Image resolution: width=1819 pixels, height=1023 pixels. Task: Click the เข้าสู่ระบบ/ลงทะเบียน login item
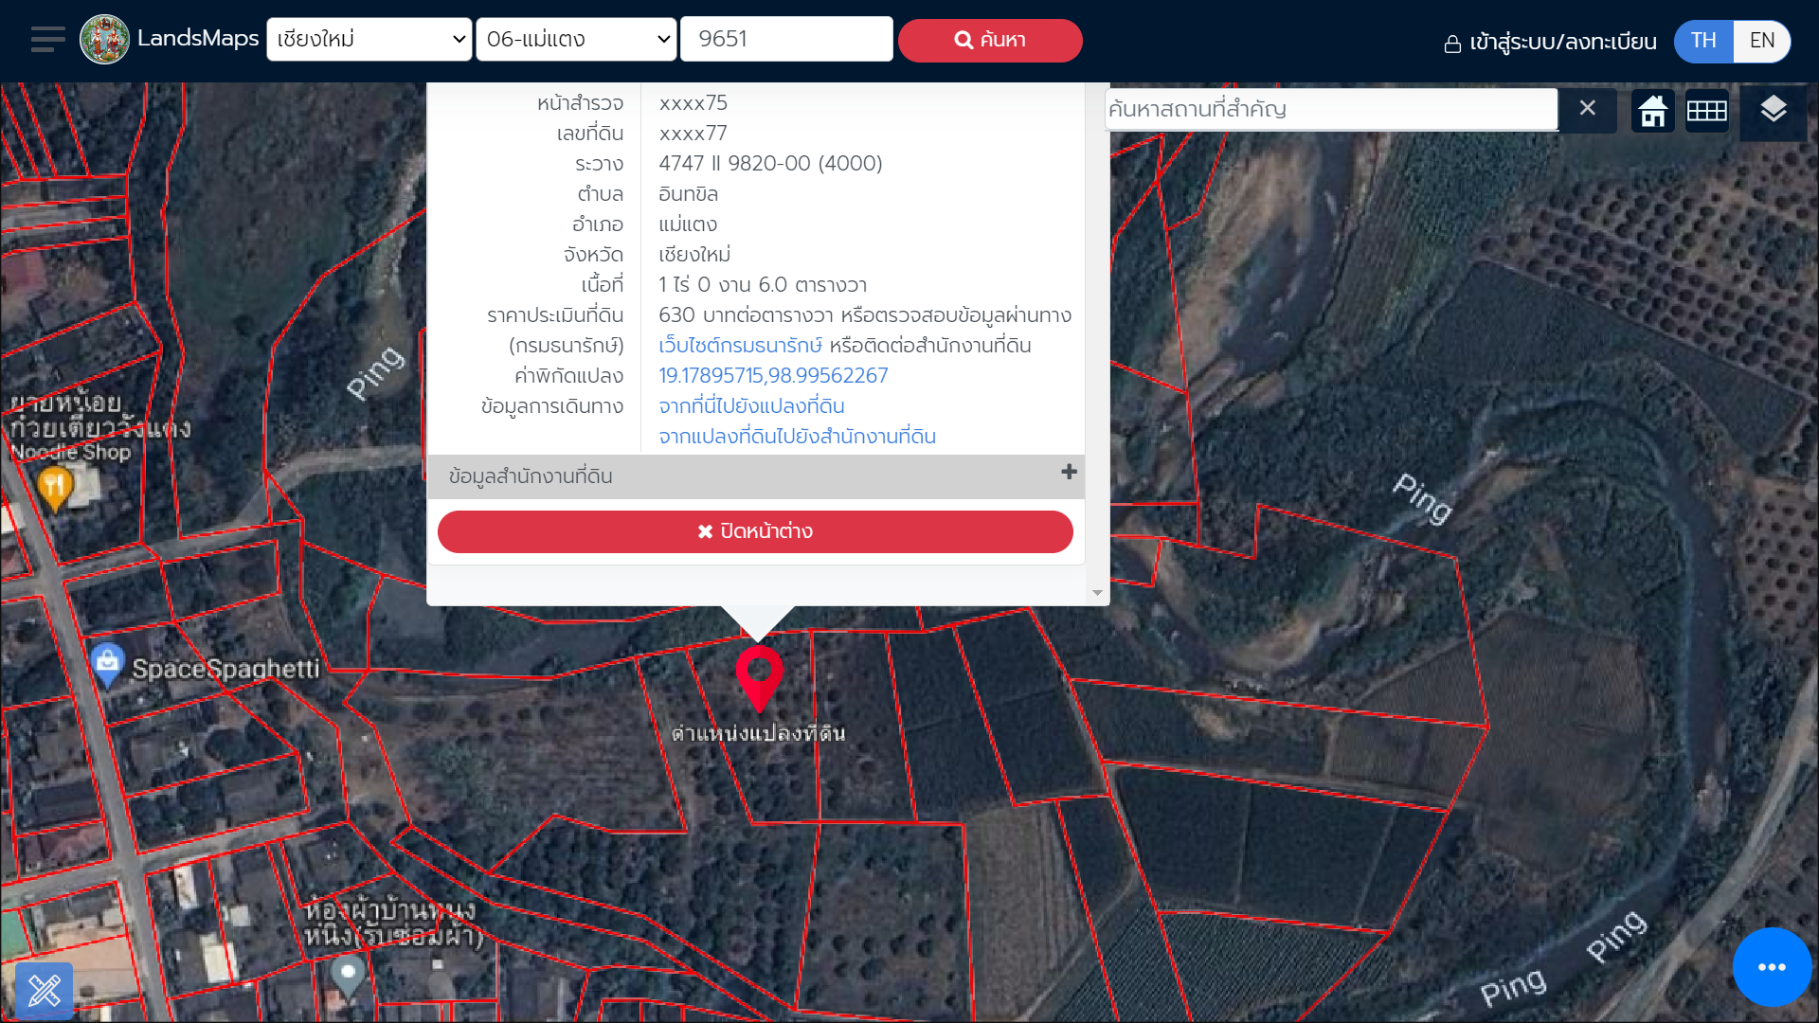pos(1550,42)
